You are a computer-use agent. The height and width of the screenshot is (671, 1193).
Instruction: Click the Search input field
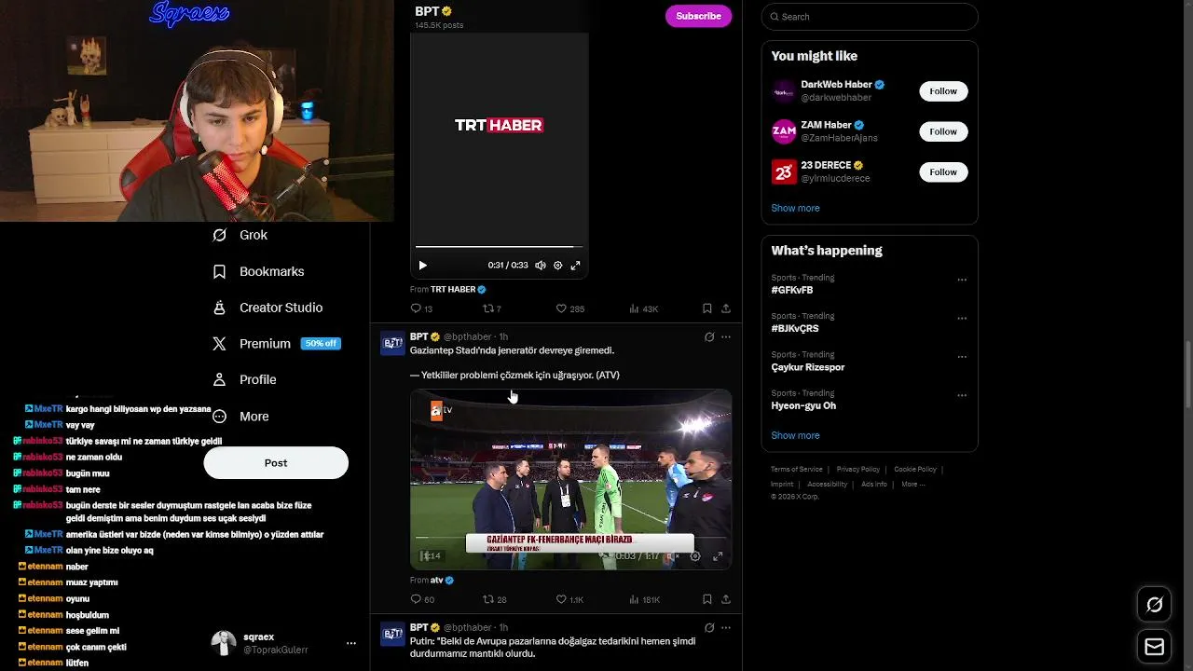tap(870, 17)
